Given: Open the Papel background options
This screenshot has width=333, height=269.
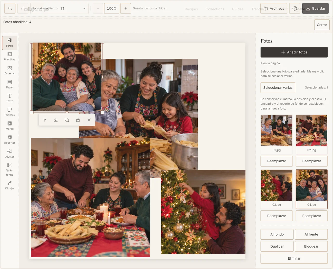Looking at the screenshot, I should pyautogui.click(x=10, y=84).
